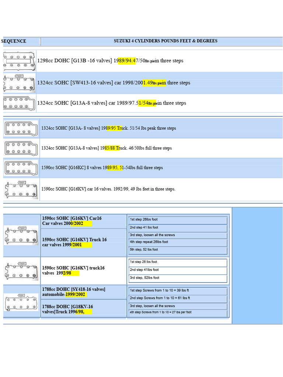The image size is (283, 377).
Task: Click the '4th step repeat 26lbs foot' cell
Action: [178, 242]
